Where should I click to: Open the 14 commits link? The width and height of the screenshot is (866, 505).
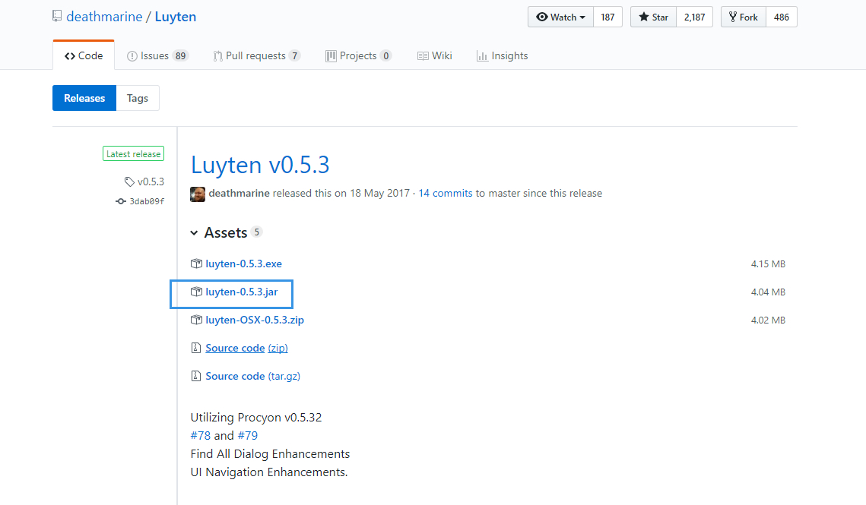point(445,193)
